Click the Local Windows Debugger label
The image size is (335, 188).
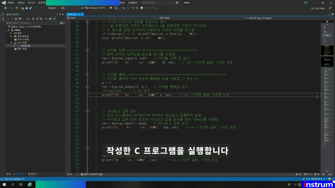click(x=94, y=8)
